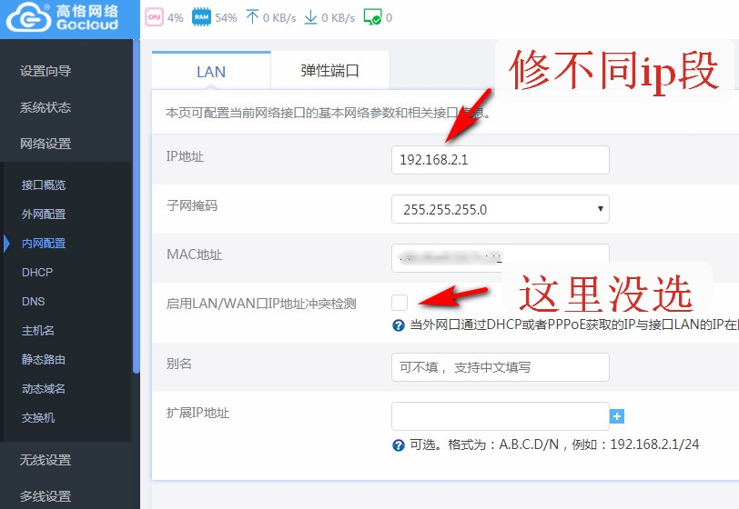This screenshot has width=739, height=509.
Task: Click the plus icon beside 扩展IP地址
Action: [x=617, y=416]
